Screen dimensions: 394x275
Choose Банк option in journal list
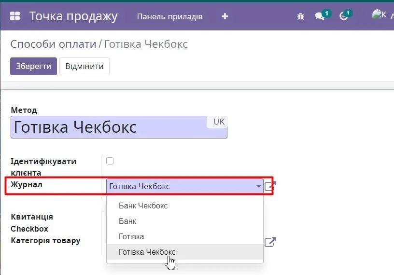pos(127,221)
